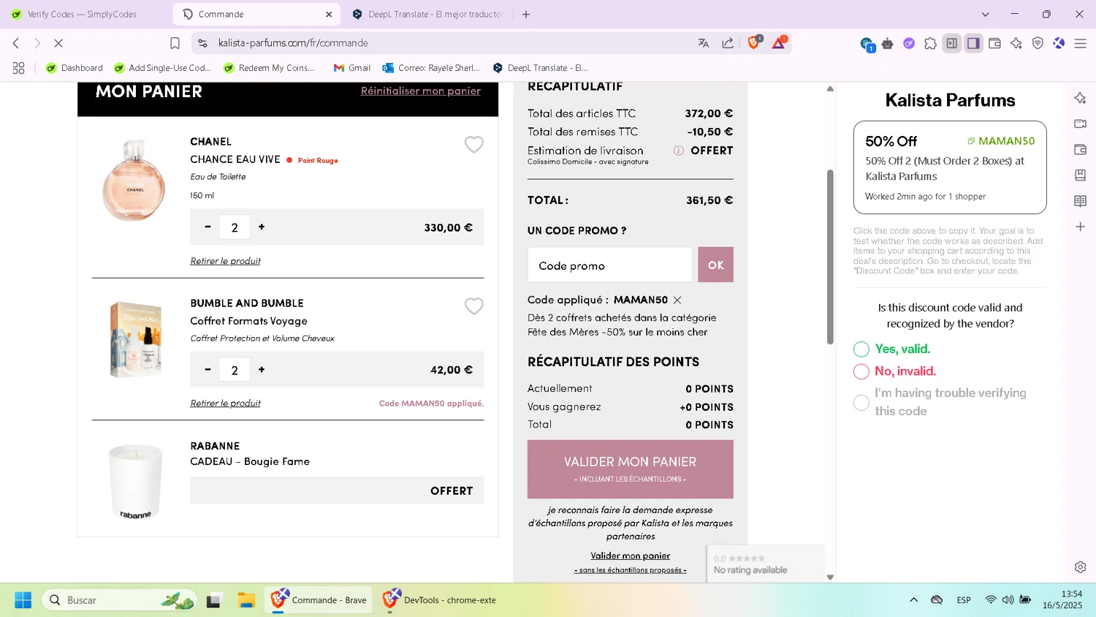Viewport: 1096px width, 617px height.
Task: Select 'No, invalid.' radio option
Action: tap(861, 371)
